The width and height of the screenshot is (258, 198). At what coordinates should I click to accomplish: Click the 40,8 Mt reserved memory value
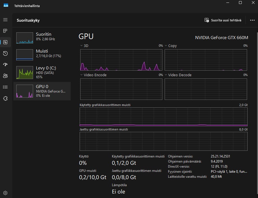point(216,177)
